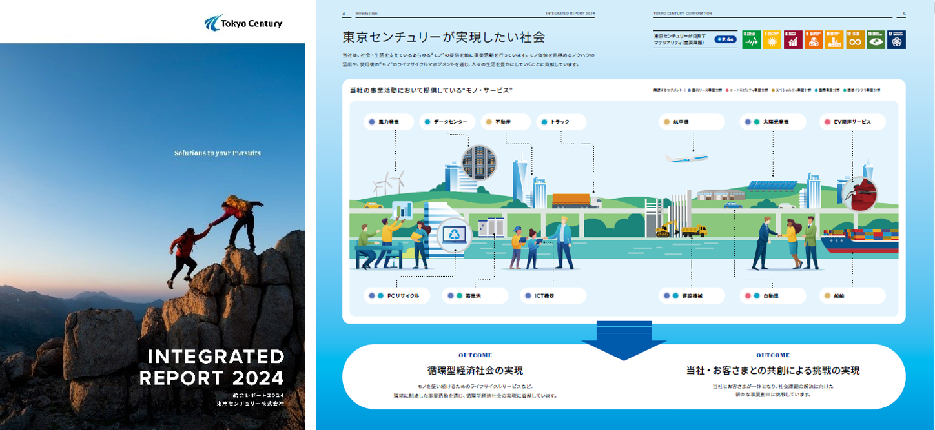Select the 不動産 label pill

[504, 121]
